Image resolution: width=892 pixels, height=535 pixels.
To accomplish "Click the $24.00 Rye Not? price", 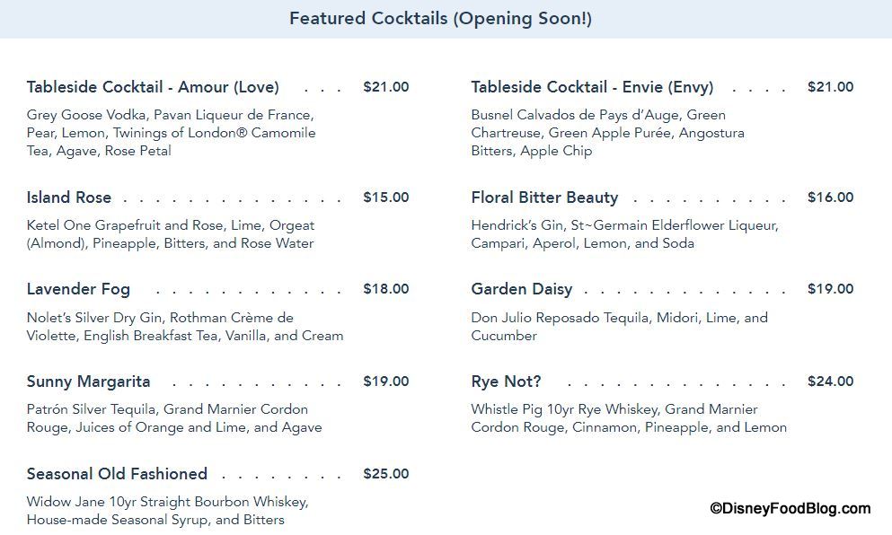I will tap(830, 382).
